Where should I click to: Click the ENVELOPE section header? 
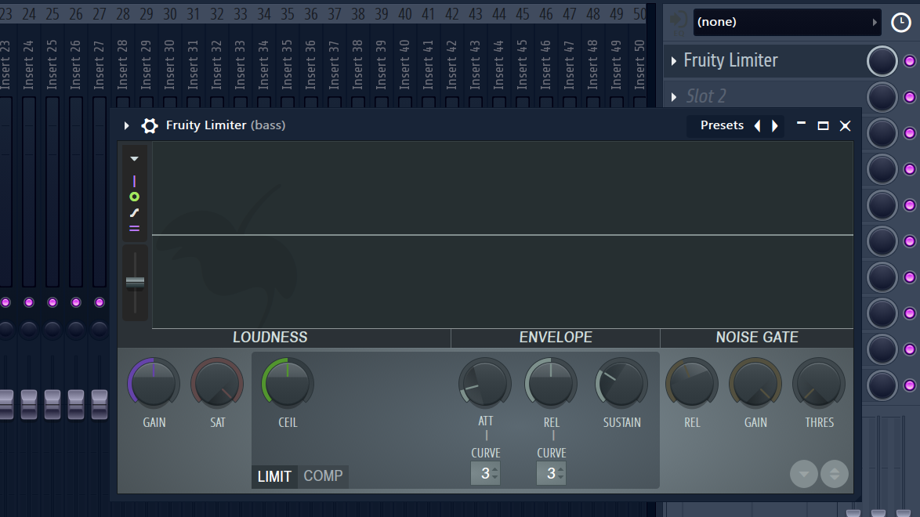(x=556, y=338)
